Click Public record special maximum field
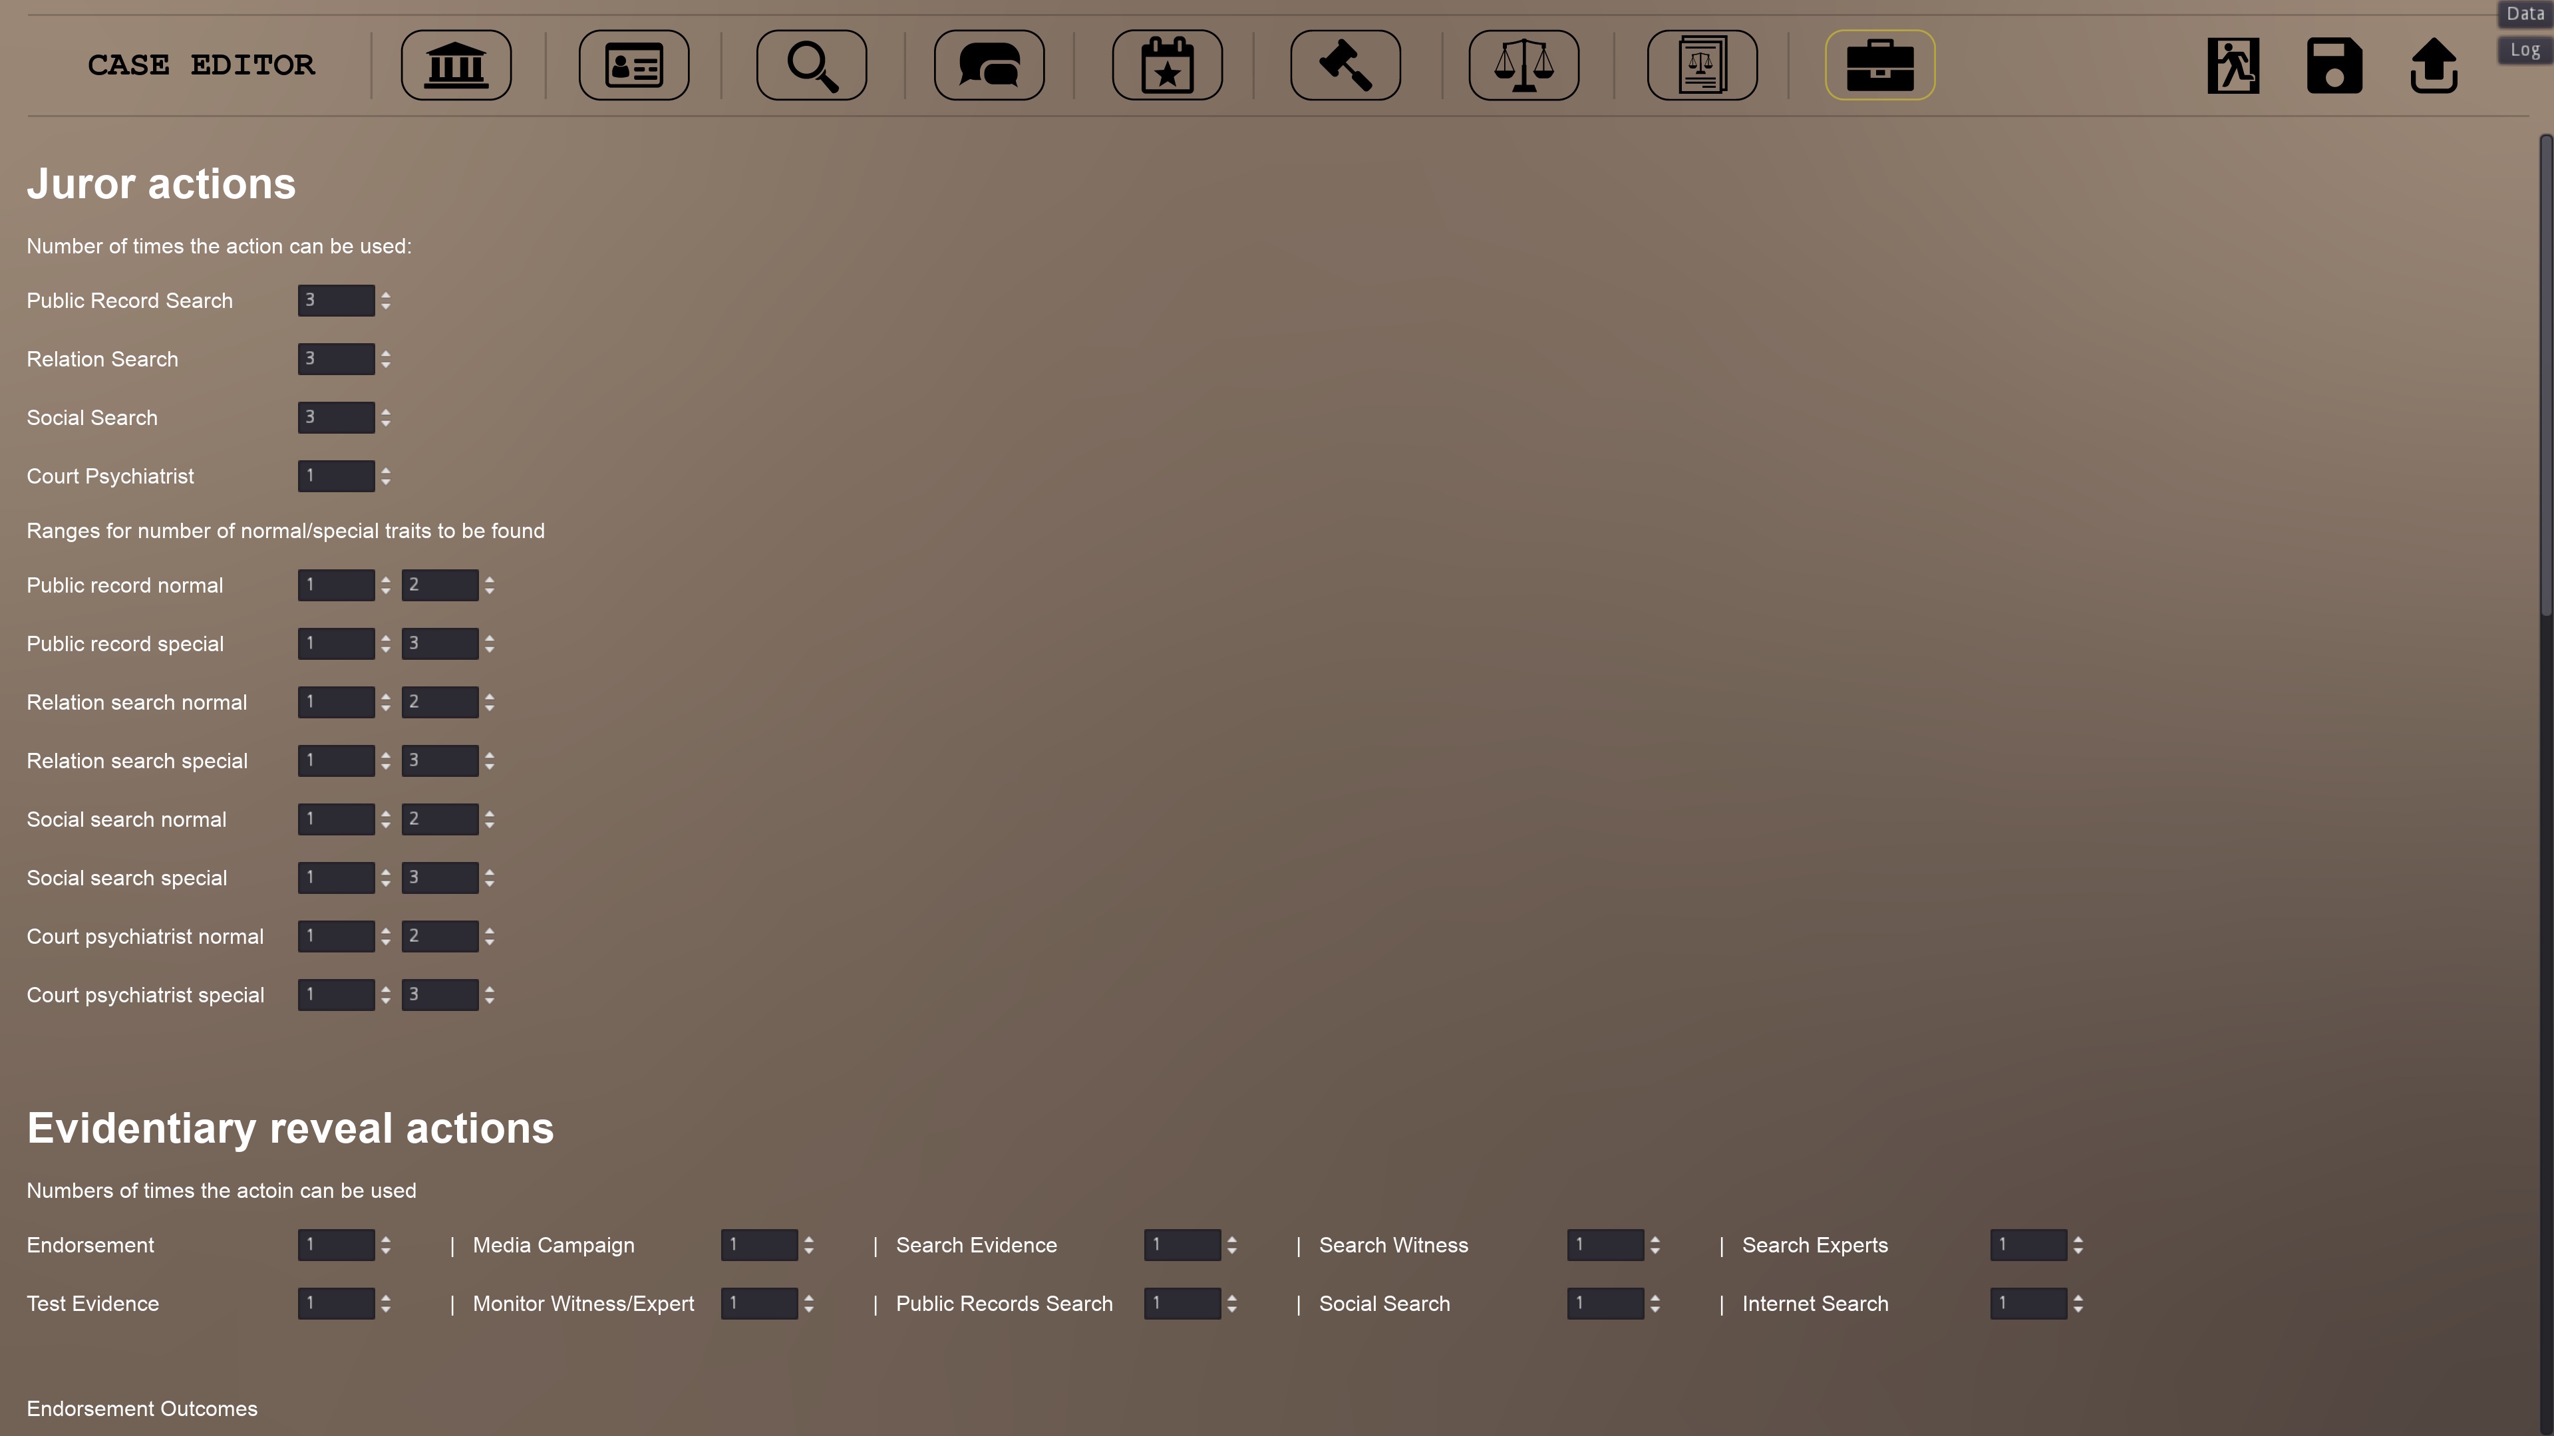 pos(440,643)
